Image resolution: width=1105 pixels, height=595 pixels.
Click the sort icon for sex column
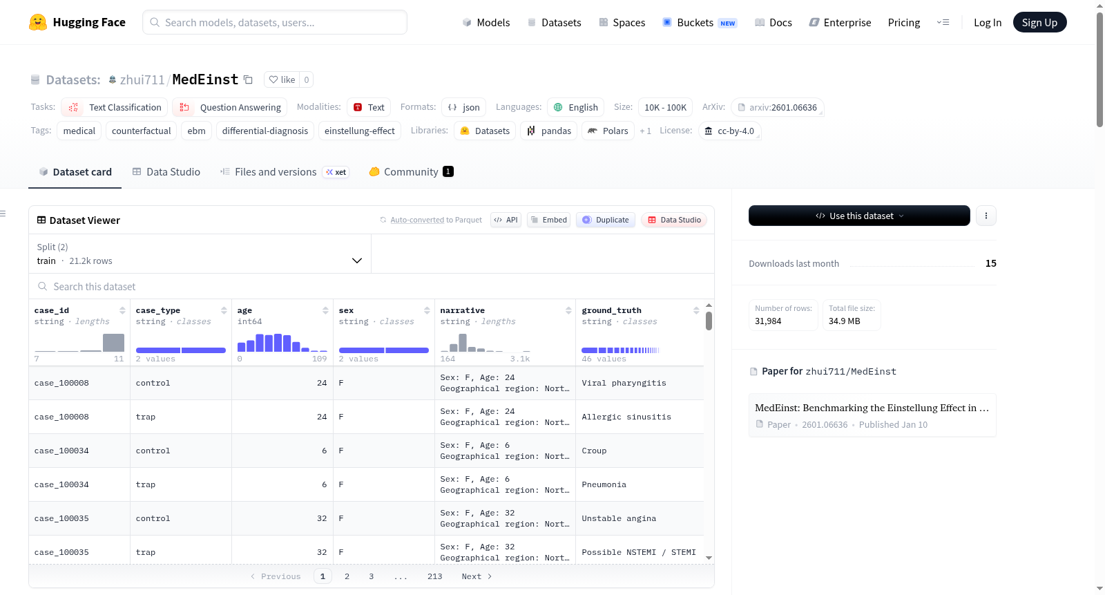click(427, 310)
